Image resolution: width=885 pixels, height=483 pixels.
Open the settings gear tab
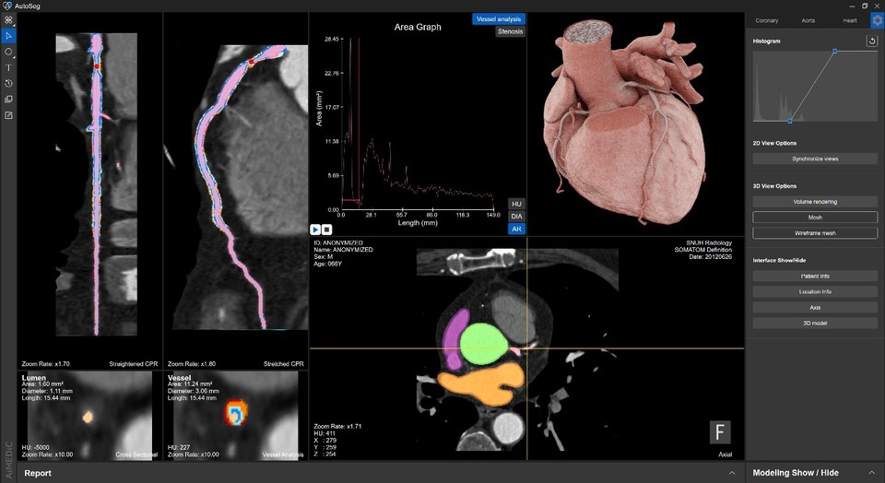877,19
